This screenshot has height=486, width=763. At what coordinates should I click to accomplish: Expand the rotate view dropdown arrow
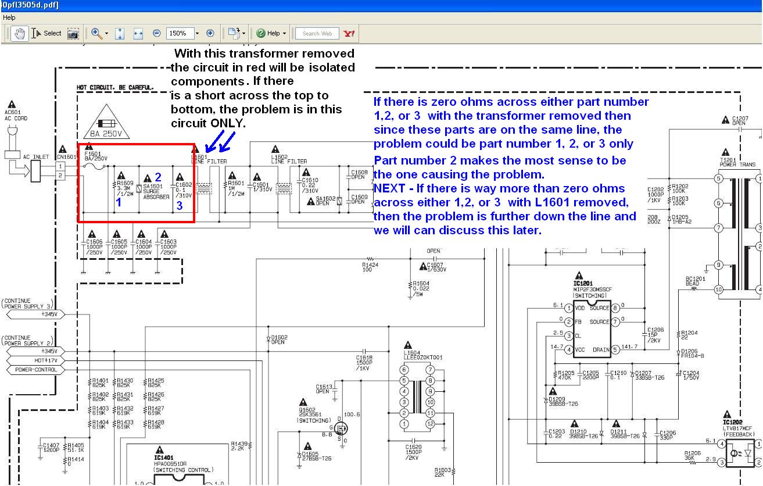tap(243, 34)
